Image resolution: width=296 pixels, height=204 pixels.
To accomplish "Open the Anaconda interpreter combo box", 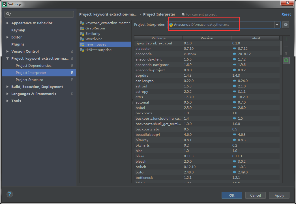I will (x=224, y=25).
